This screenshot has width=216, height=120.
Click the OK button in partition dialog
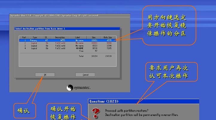coord(45,75)
